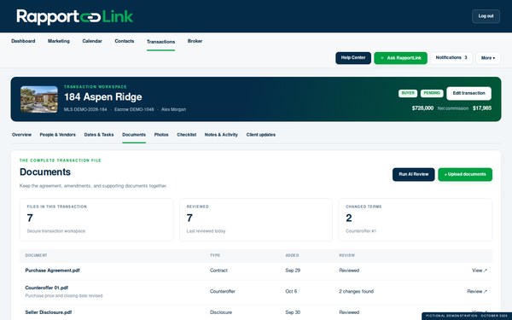Select the Transactions nav item
The width and height of the screenshot is (512, 320).
pos(160,42)
